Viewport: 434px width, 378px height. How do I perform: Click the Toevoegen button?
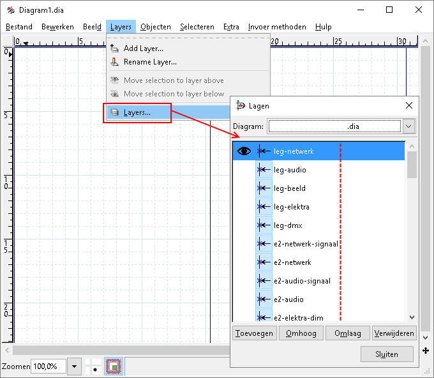(x=255, y=333)
